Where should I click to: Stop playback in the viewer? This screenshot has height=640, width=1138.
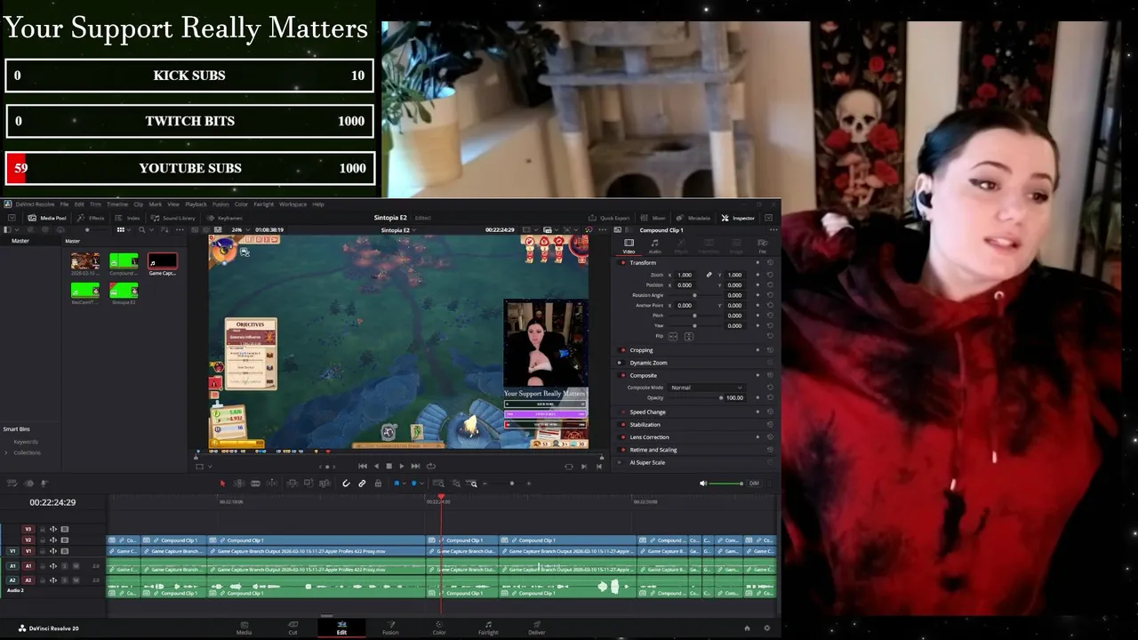389,466
